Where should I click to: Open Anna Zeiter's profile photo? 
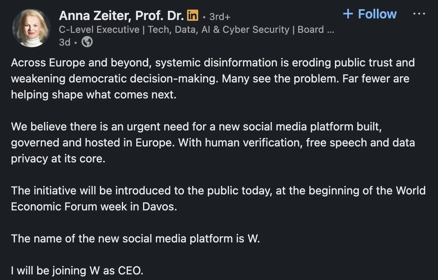click(31, 28)
